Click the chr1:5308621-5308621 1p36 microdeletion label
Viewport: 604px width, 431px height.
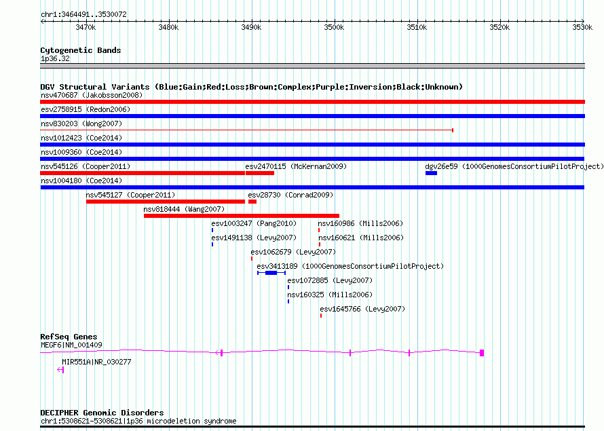138,421
